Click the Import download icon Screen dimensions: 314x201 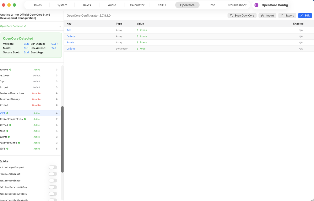[x=262, y=16]
